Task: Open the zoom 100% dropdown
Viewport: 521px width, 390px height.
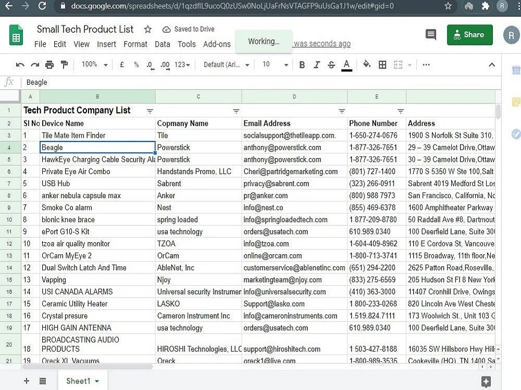Action: pos(95,64)
